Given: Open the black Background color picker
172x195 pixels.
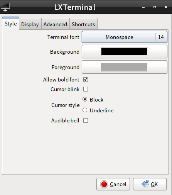Looking at the screenshot, I should (x=125, y=52).
